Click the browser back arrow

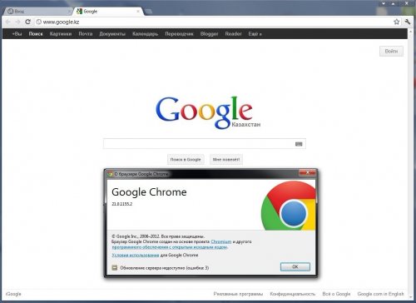tap(7, 22)
